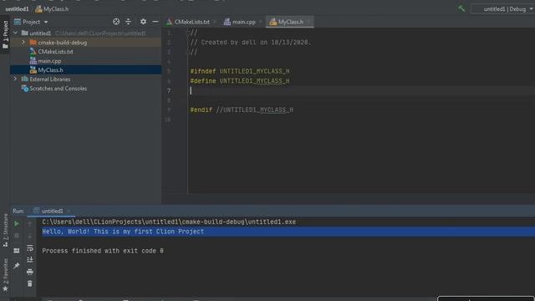535x301 pixels.
Task: Select main.cpp in the project tree
Action: point(49,61)
